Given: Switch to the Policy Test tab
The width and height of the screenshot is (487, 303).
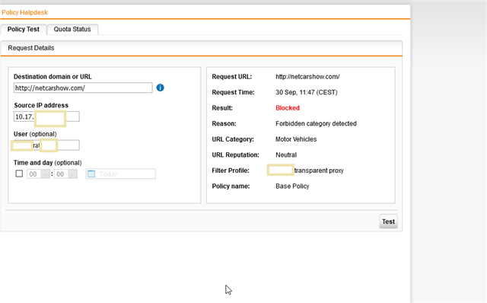Looking at the screenshot, I should [x=24, y=29].
